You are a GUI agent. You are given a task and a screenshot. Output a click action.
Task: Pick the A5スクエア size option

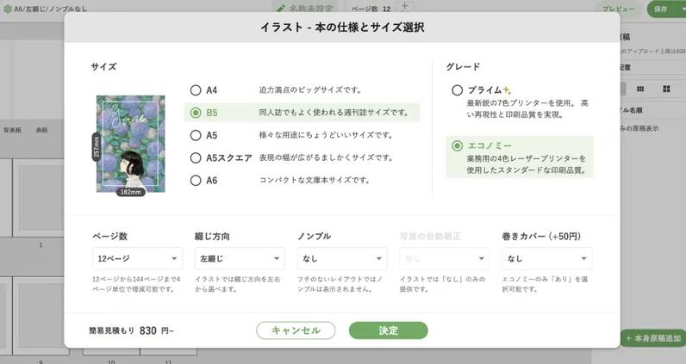196,157
